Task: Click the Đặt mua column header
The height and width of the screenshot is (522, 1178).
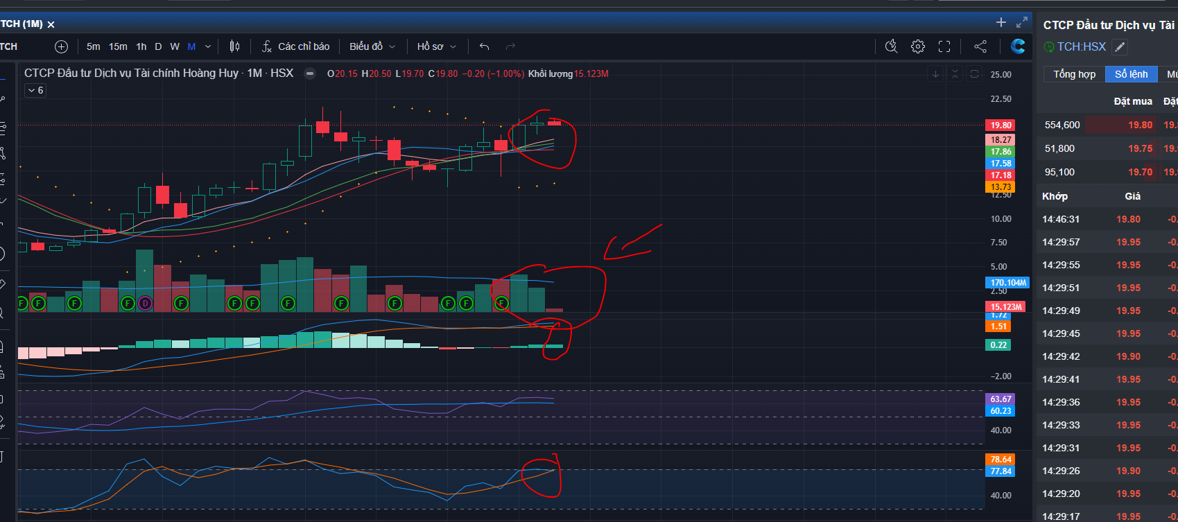Action: click(1133, 101)
